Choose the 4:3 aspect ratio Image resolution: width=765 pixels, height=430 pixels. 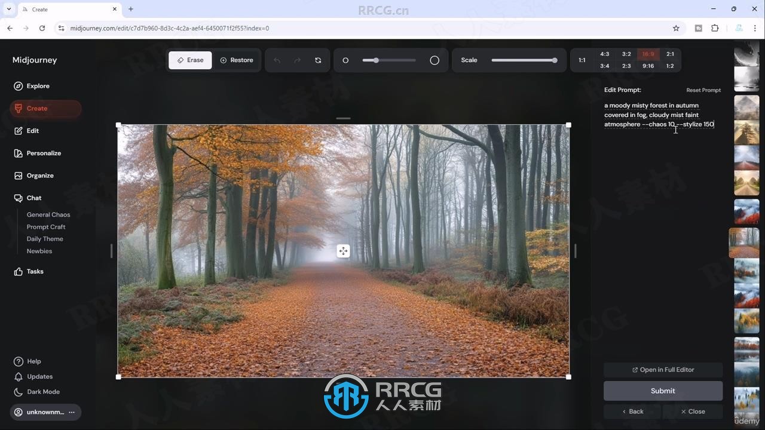(x=605, y=54)
